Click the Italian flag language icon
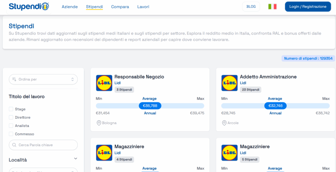336x172 pixels. 272,7
